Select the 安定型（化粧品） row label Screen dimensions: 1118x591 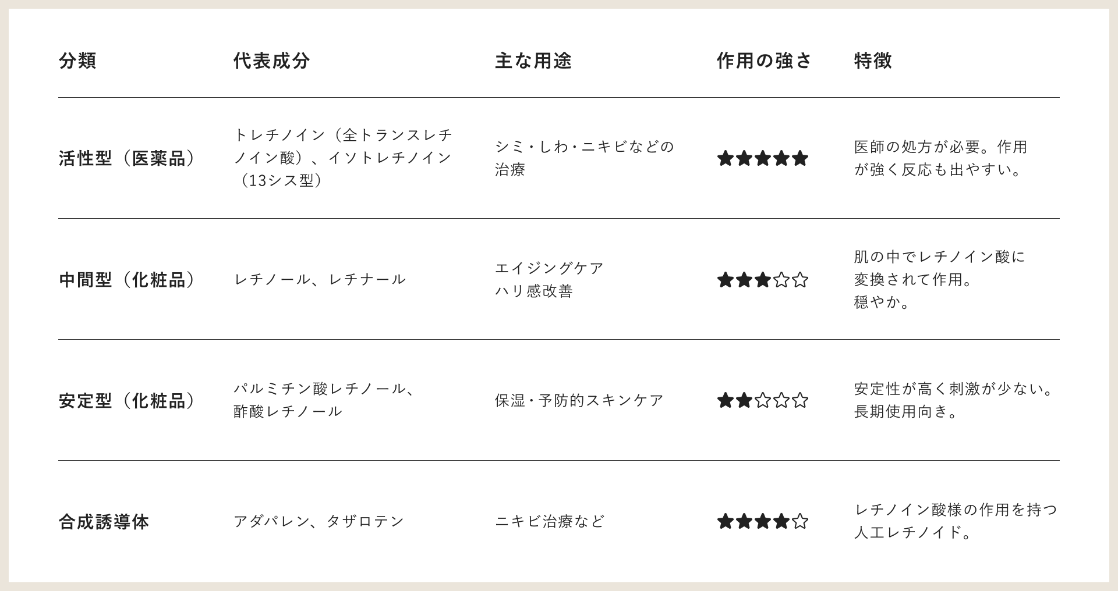click(127, 401)
